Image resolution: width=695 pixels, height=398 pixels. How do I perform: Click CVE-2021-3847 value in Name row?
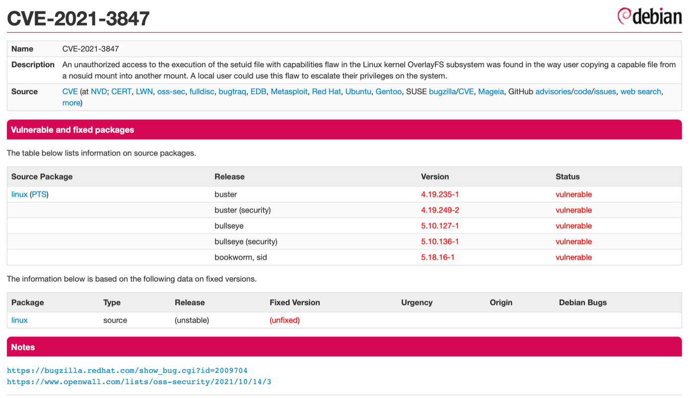pos(90,49)
